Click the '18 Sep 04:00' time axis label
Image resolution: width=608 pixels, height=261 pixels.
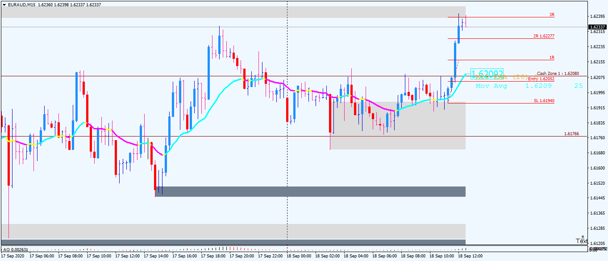356,256
